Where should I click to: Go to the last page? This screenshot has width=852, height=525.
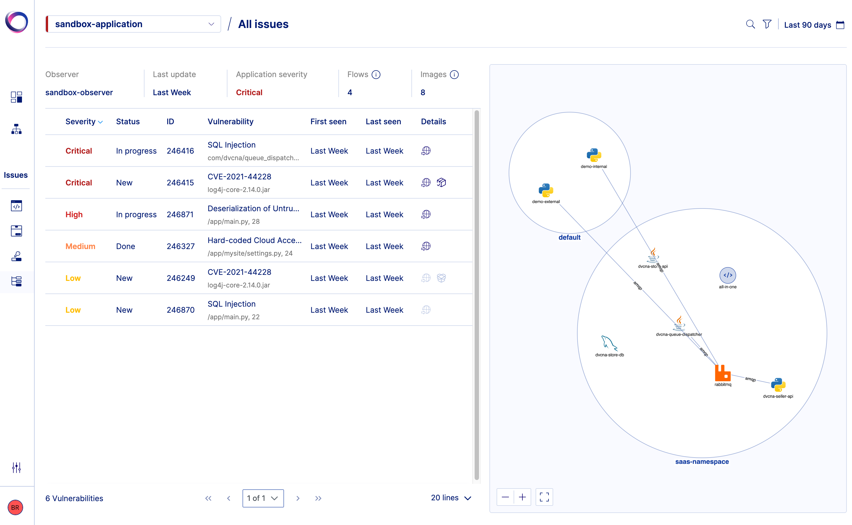(318, 498)
